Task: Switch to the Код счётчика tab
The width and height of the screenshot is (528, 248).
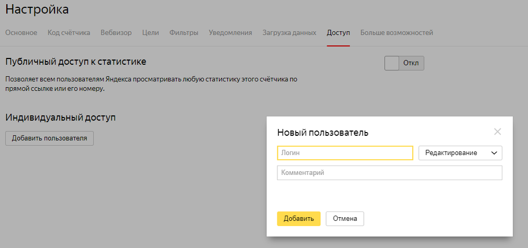Action: (69, 32)
